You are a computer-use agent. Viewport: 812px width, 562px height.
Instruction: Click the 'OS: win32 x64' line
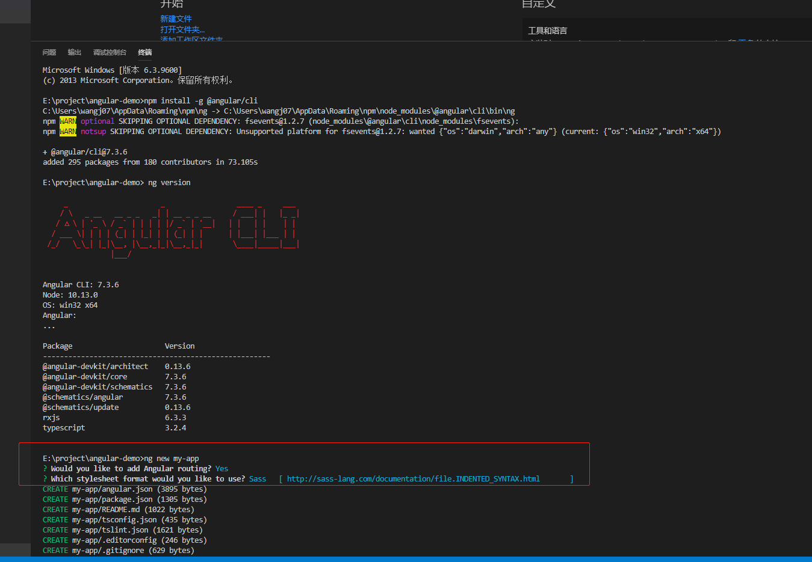tap(70, 305)
